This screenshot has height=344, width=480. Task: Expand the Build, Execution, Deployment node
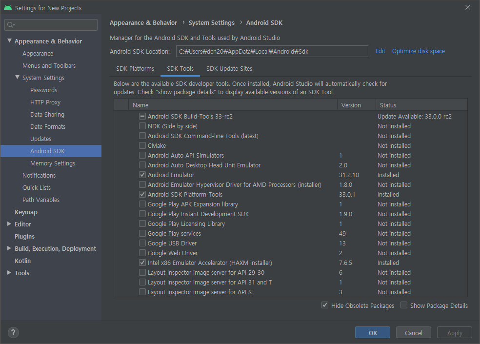(x=9, y=248)
